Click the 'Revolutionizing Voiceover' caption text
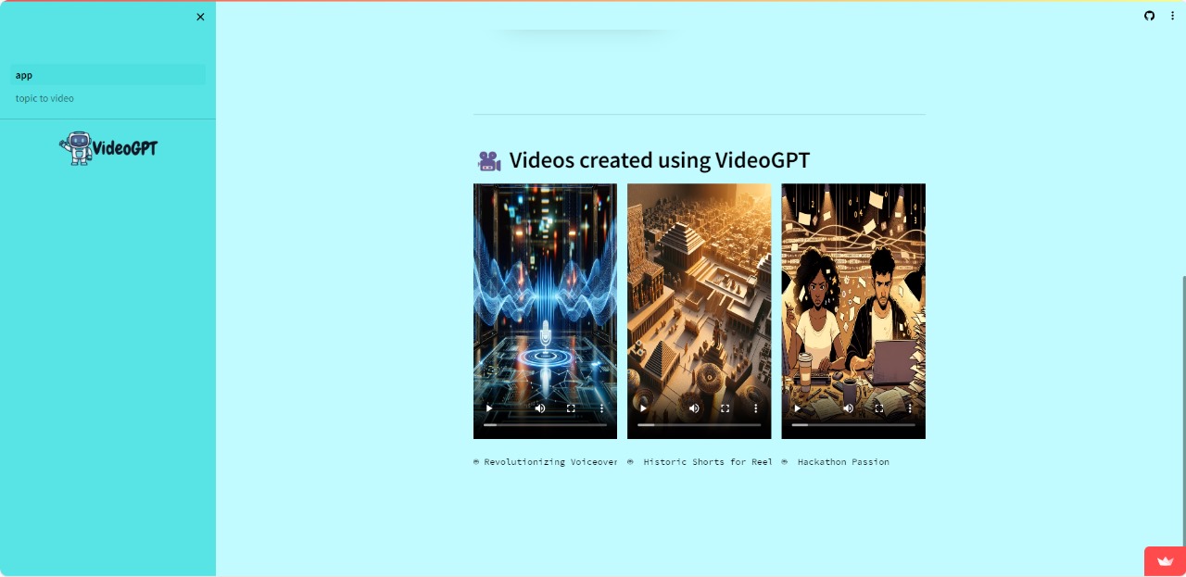The height and width of the screenshot is (577, 1186). point(550,461)
